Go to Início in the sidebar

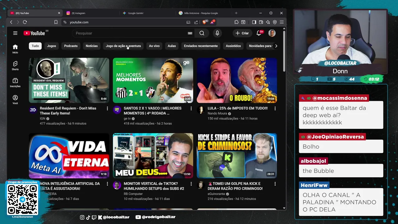click(x=15, y=49)
